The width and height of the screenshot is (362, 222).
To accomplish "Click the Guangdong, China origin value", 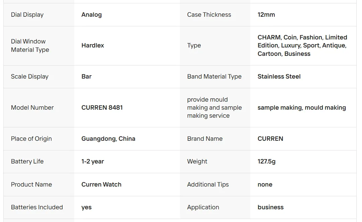I will [x=108, y=139].
